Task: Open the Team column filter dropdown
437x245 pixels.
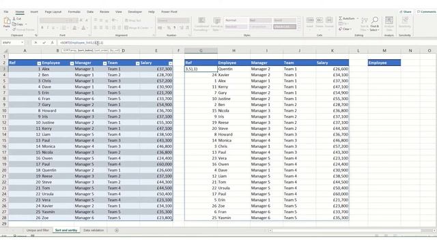Action: pos(138,63)
